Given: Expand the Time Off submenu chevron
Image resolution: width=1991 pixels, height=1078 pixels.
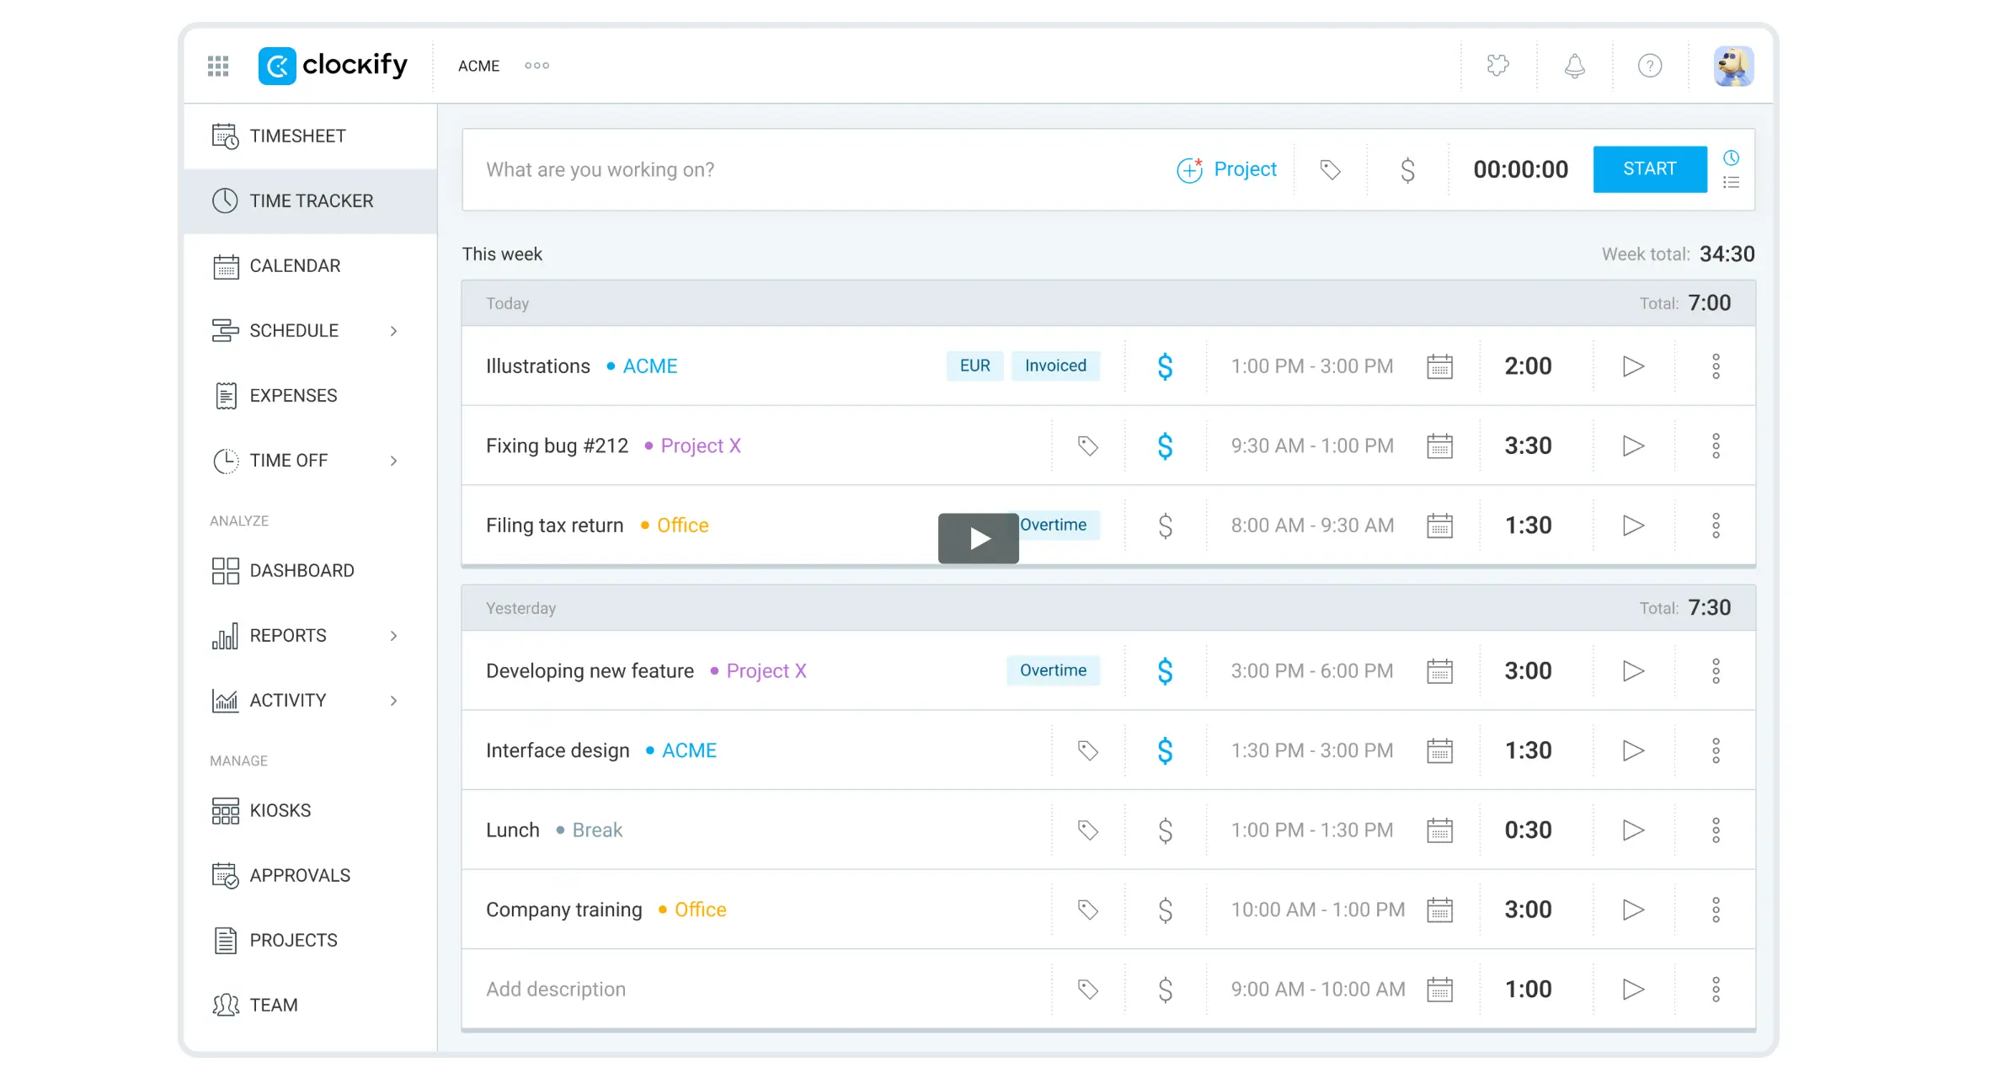Looking at the screenshot, I should [393, 461].
